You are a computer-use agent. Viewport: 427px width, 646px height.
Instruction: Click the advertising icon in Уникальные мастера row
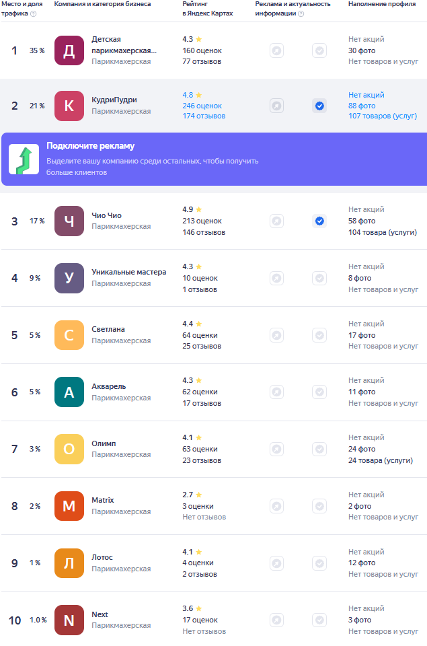pos(276,278)
